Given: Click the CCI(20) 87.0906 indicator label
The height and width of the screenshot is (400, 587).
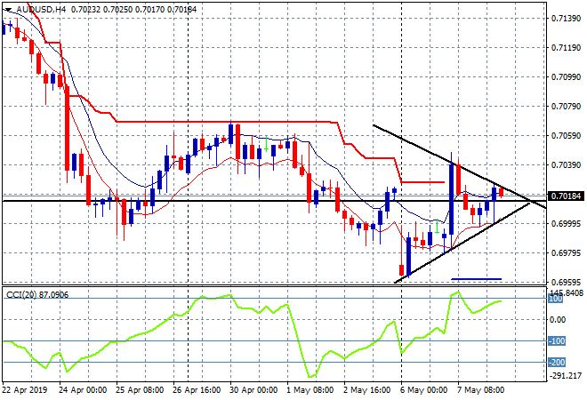Looking at the screenshot, I should (x=37, y=295).
